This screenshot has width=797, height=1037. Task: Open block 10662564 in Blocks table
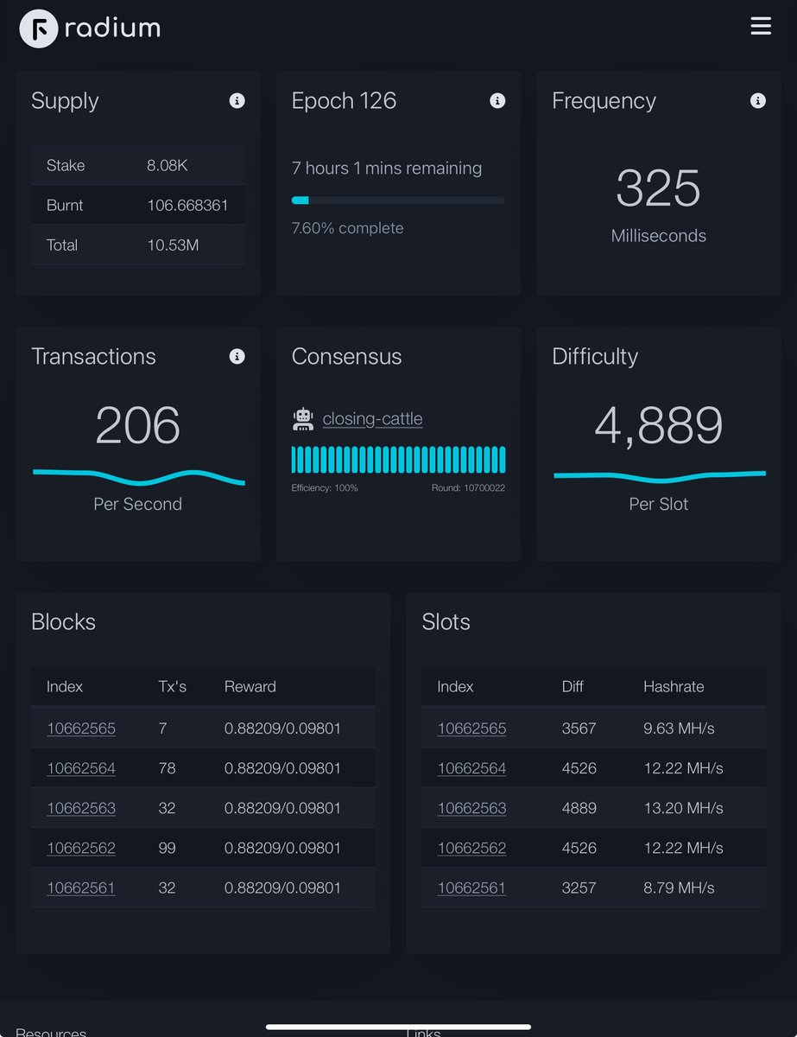[x=81, y=768]
